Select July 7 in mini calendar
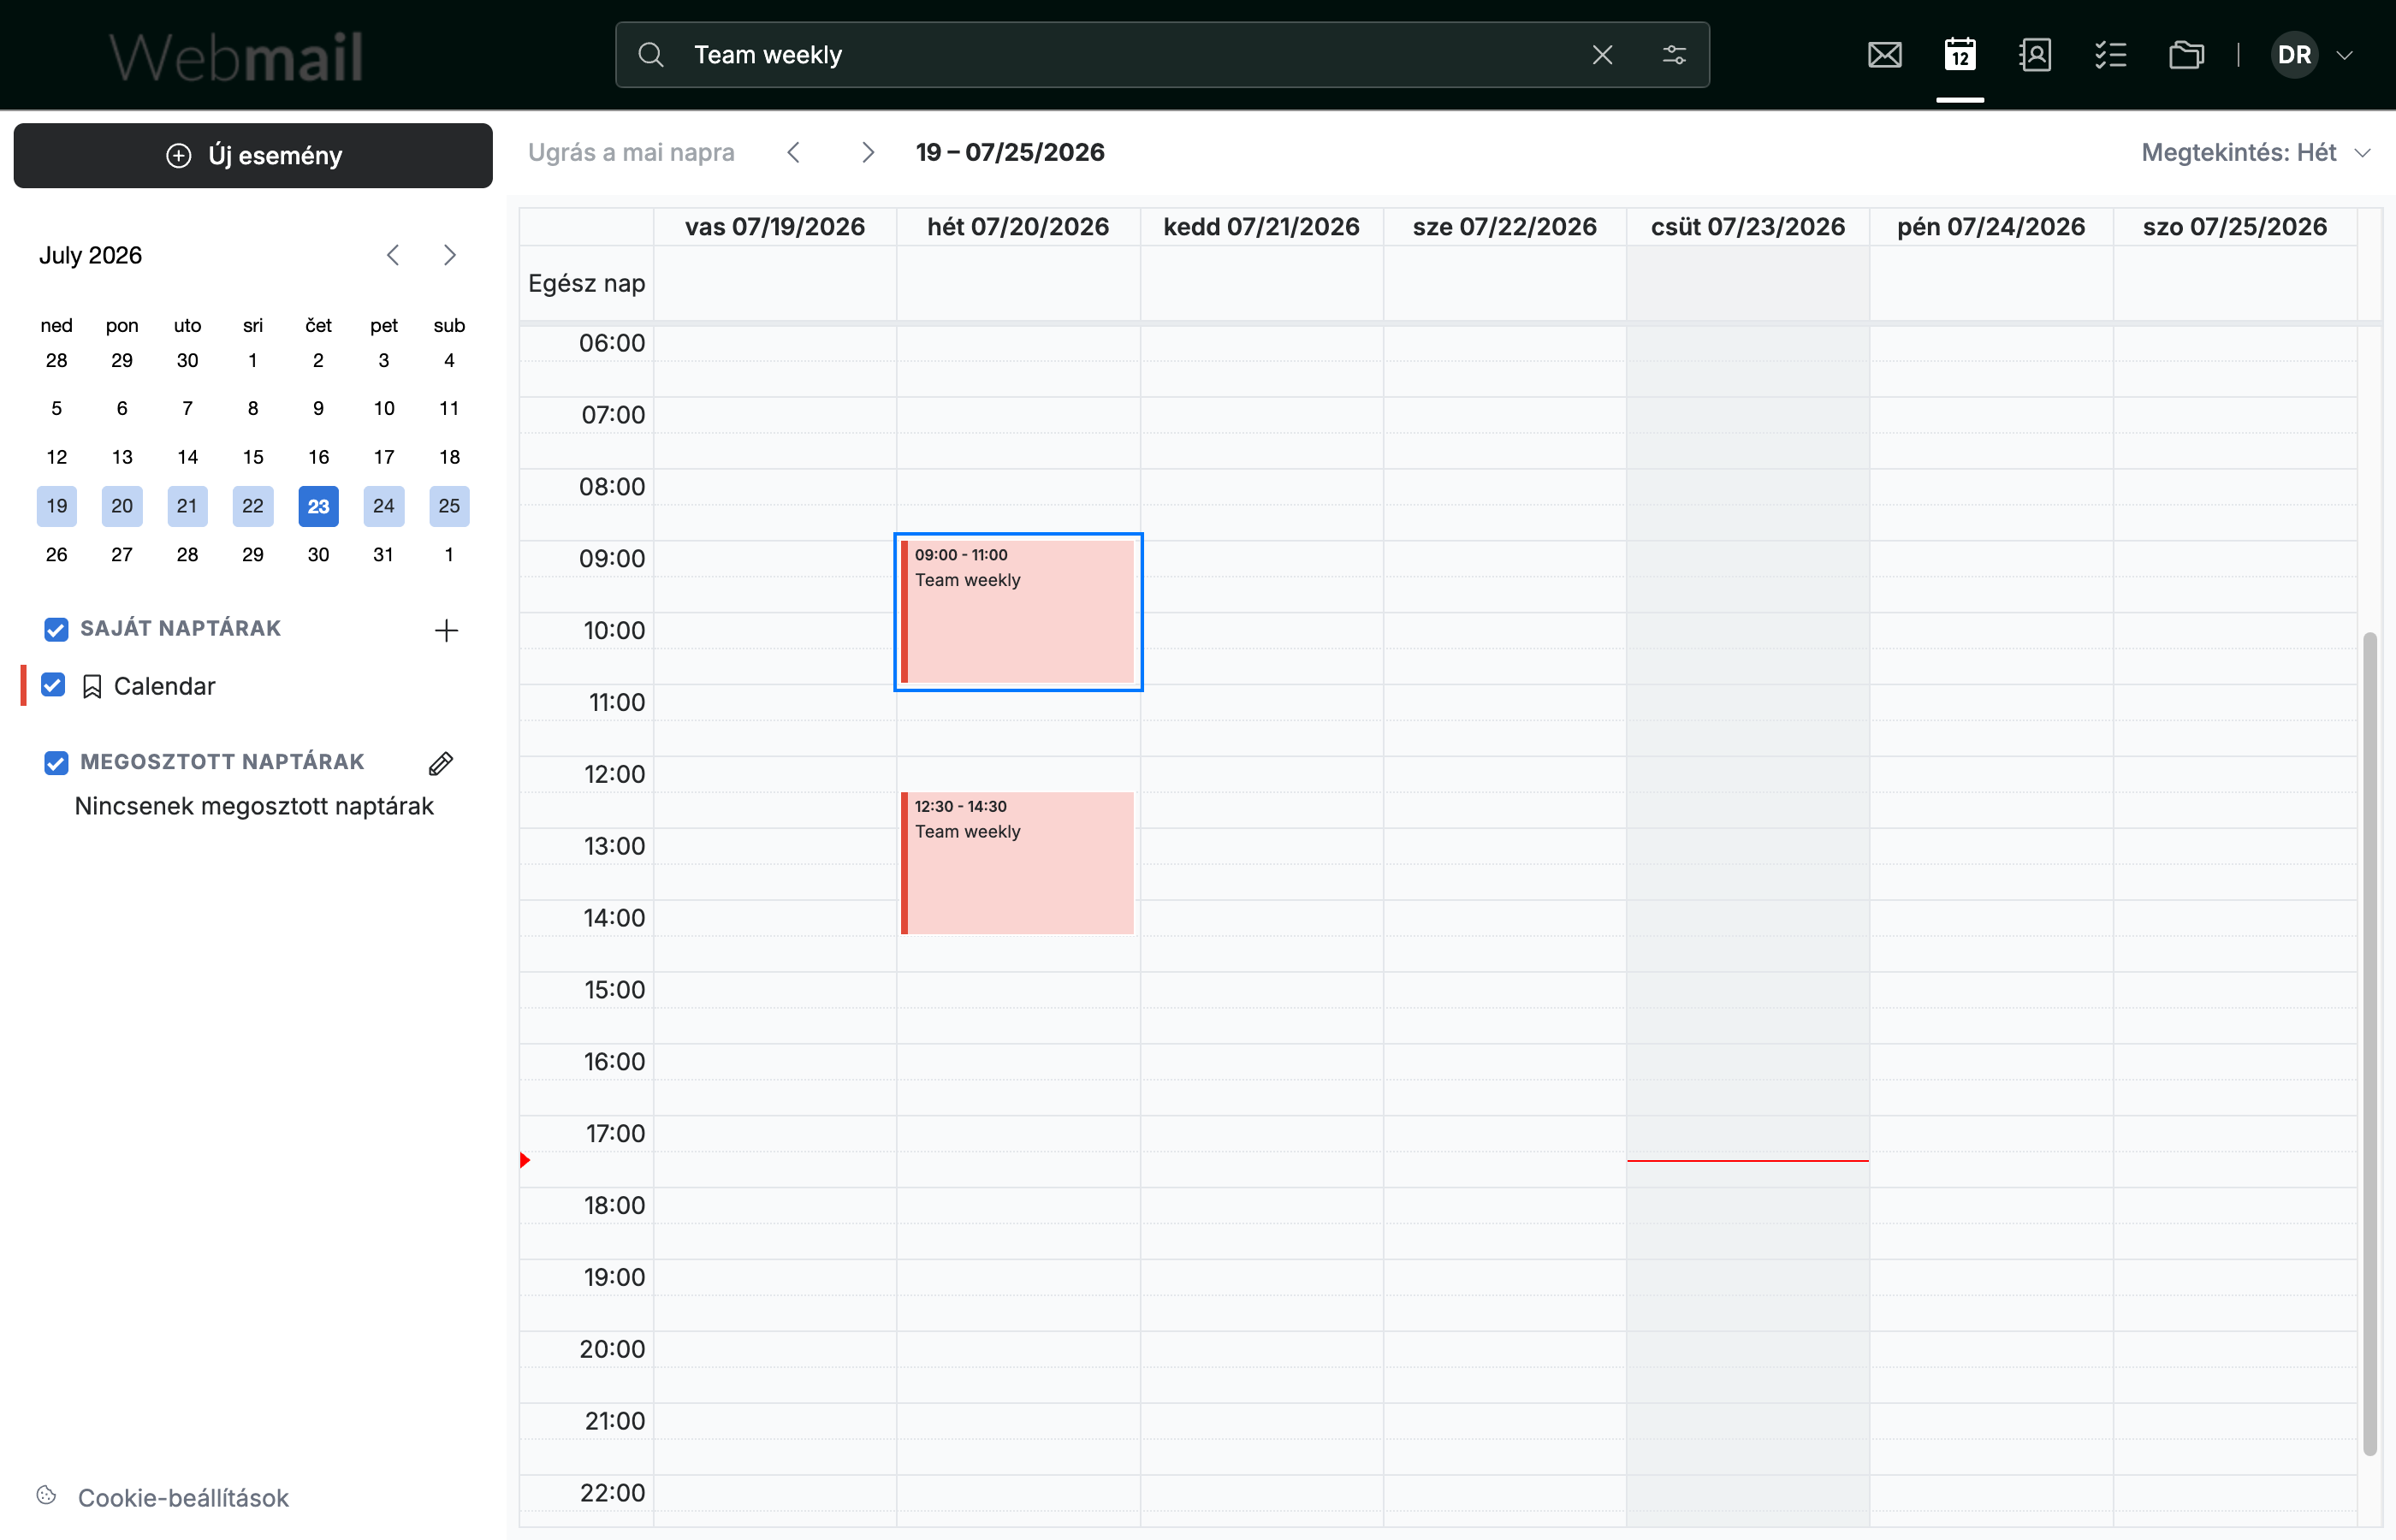Viewport: 2396px width, 1540px height. [x=187, y=408]
